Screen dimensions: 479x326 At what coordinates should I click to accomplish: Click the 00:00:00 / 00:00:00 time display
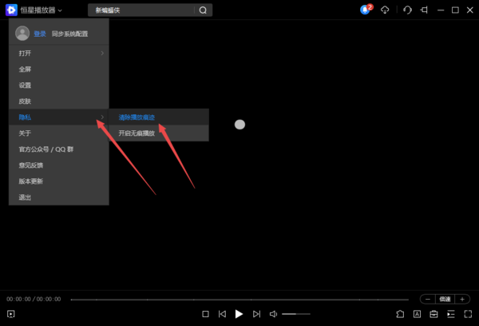(34, 299)
